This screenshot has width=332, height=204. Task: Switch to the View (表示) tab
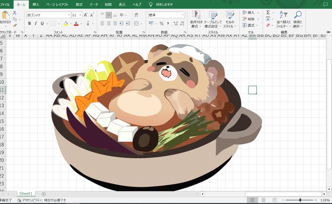[x=122, y=4]
